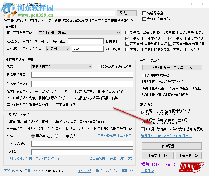Click 保存设置 (S) button
The width and height of the screenshot is (209, 176).
[171, 146]
